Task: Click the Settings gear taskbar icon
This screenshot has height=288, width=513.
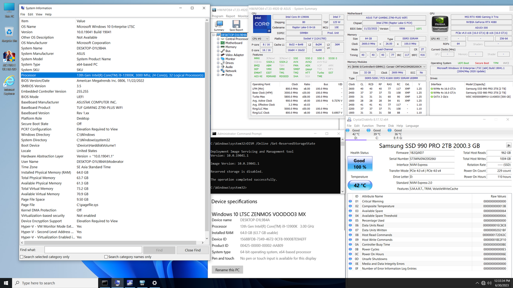Action: pyautogui.click(x=154, y=283)
